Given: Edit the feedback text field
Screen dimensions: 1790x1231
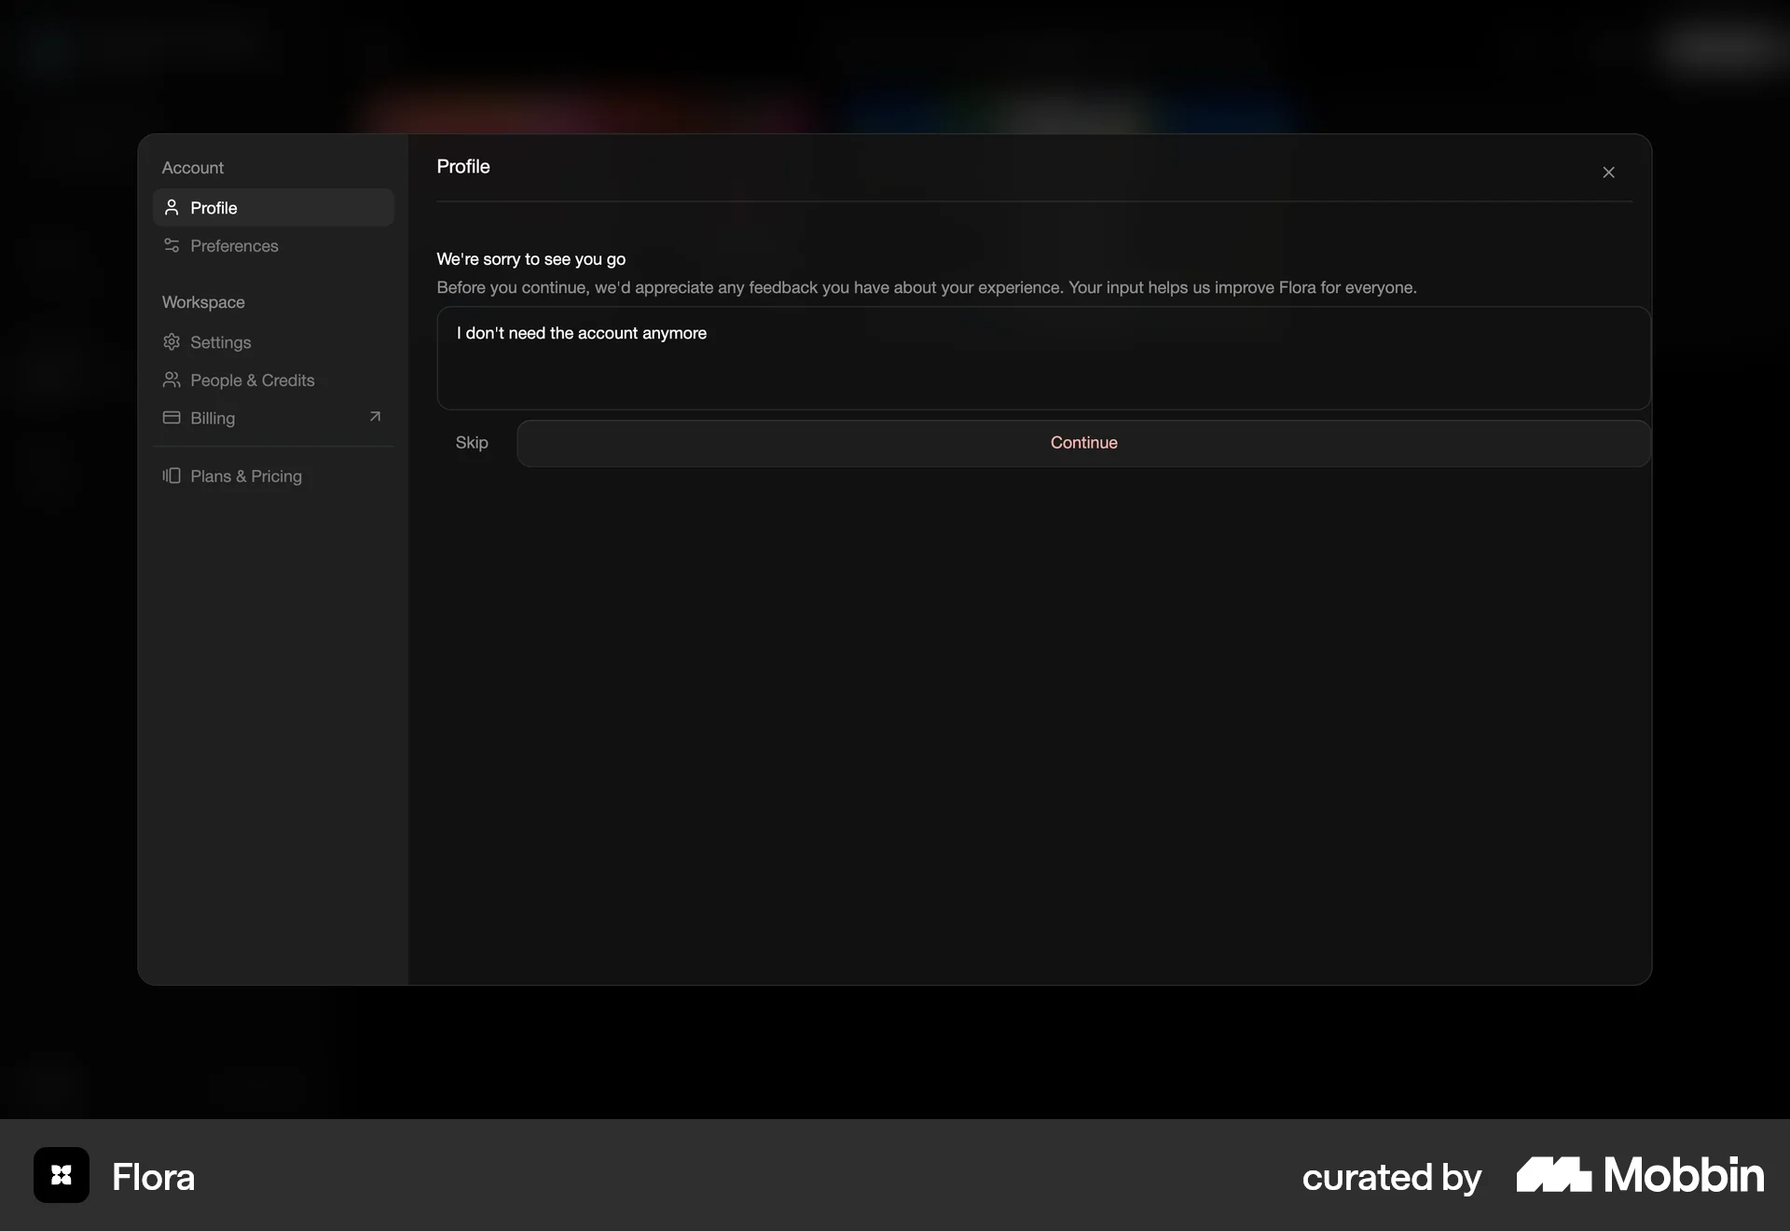Looking at the screenshot, I should point(1042,358).
